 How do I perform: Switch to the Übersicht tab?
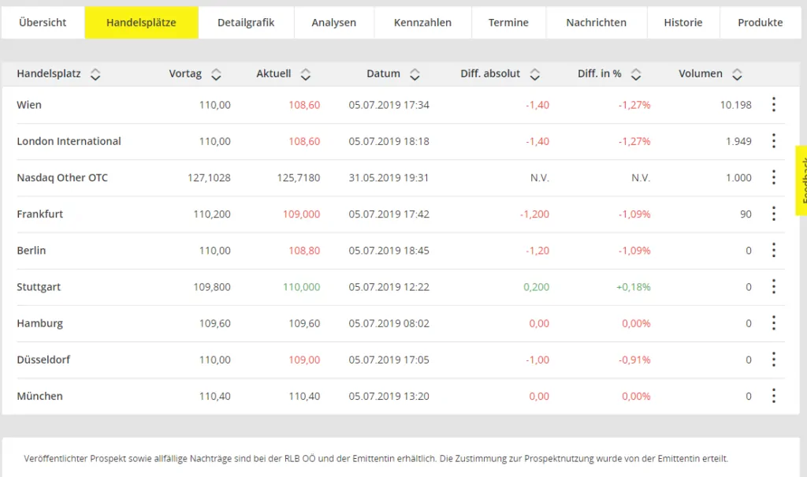click(x=43, y=23)
